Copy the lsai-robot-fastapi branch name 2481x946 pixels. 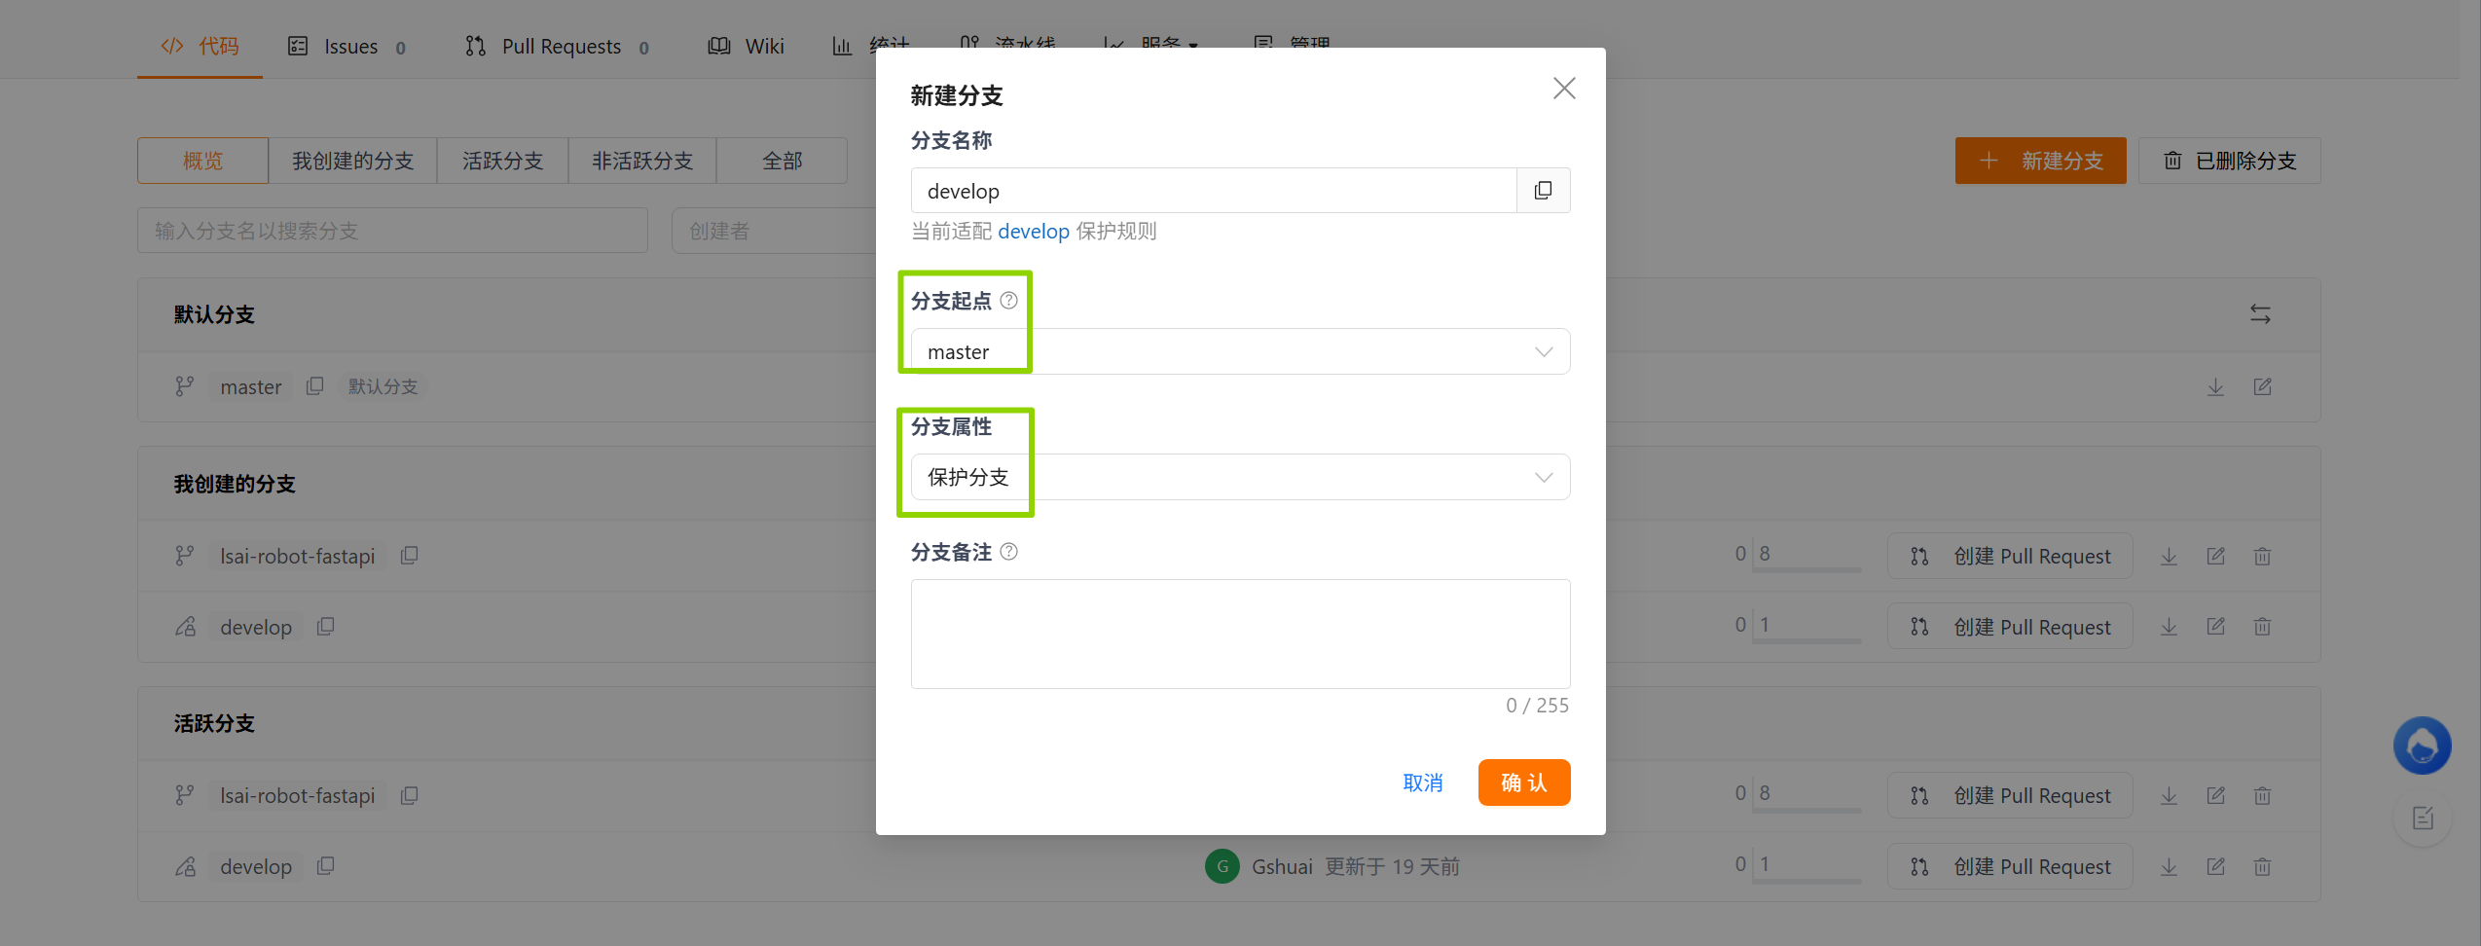[x=409, y=555]
